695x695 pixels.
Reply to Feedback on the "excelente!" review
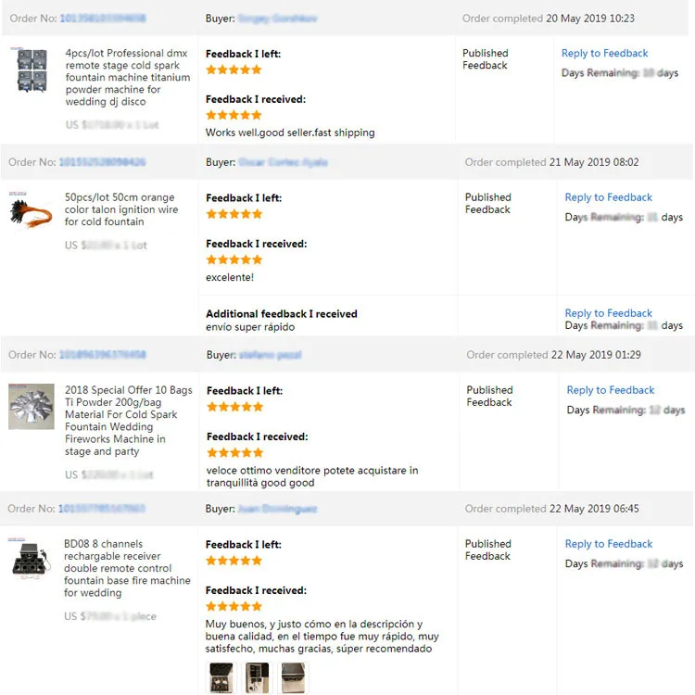(608, 197)
